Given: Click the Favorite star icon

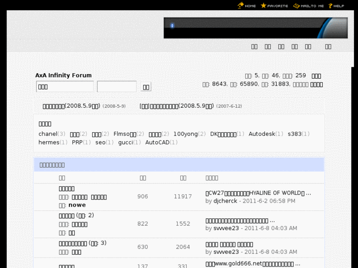Looking at the screenshot, I should 263,5.
